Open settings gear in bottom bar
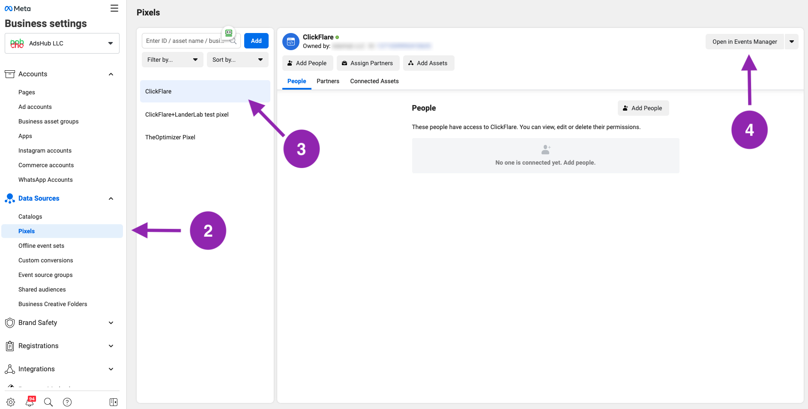The height and width of the screenshot is (409, 808). tap(11, 402)
